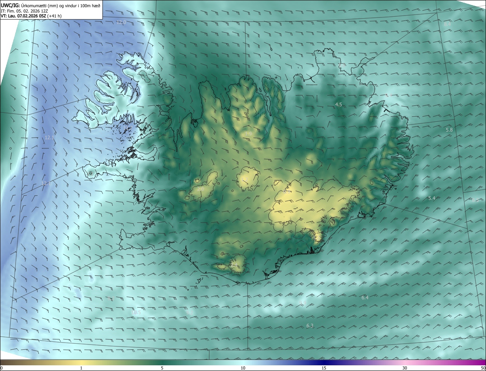Click the 50 tick label on the color scale
The width and height of the screenshot is (486, 371).
click(x=483, y=368)
